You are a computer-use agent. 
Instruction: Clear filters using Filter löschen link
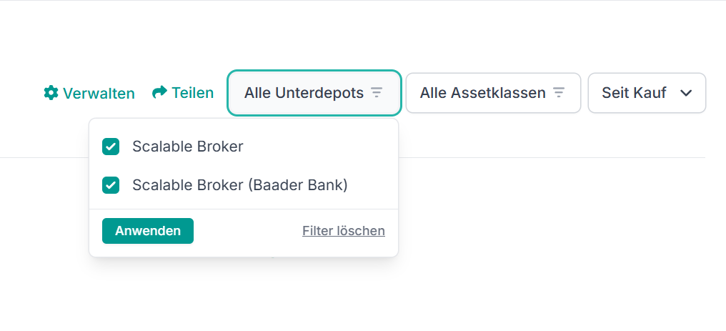(344, 231)
